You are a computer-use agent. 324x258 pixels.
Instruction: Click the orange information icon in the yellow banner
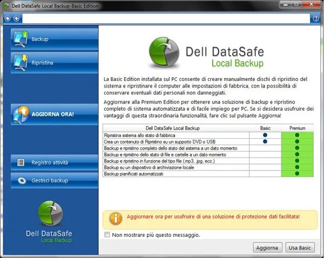116,219
